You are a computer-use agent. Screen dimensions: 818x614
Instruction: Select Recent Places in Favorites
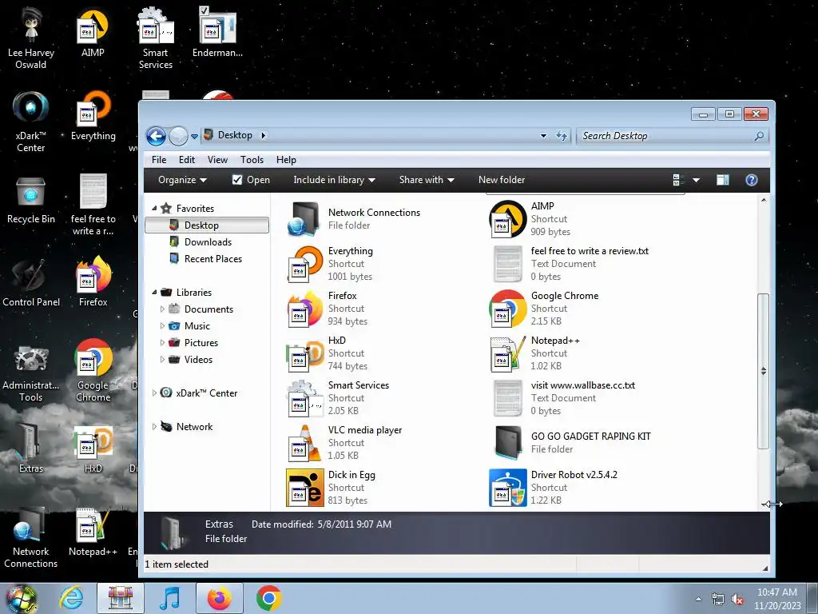[212, 259]
